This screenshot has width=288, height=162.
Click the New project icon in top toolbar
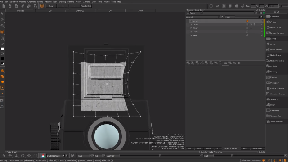4,6
